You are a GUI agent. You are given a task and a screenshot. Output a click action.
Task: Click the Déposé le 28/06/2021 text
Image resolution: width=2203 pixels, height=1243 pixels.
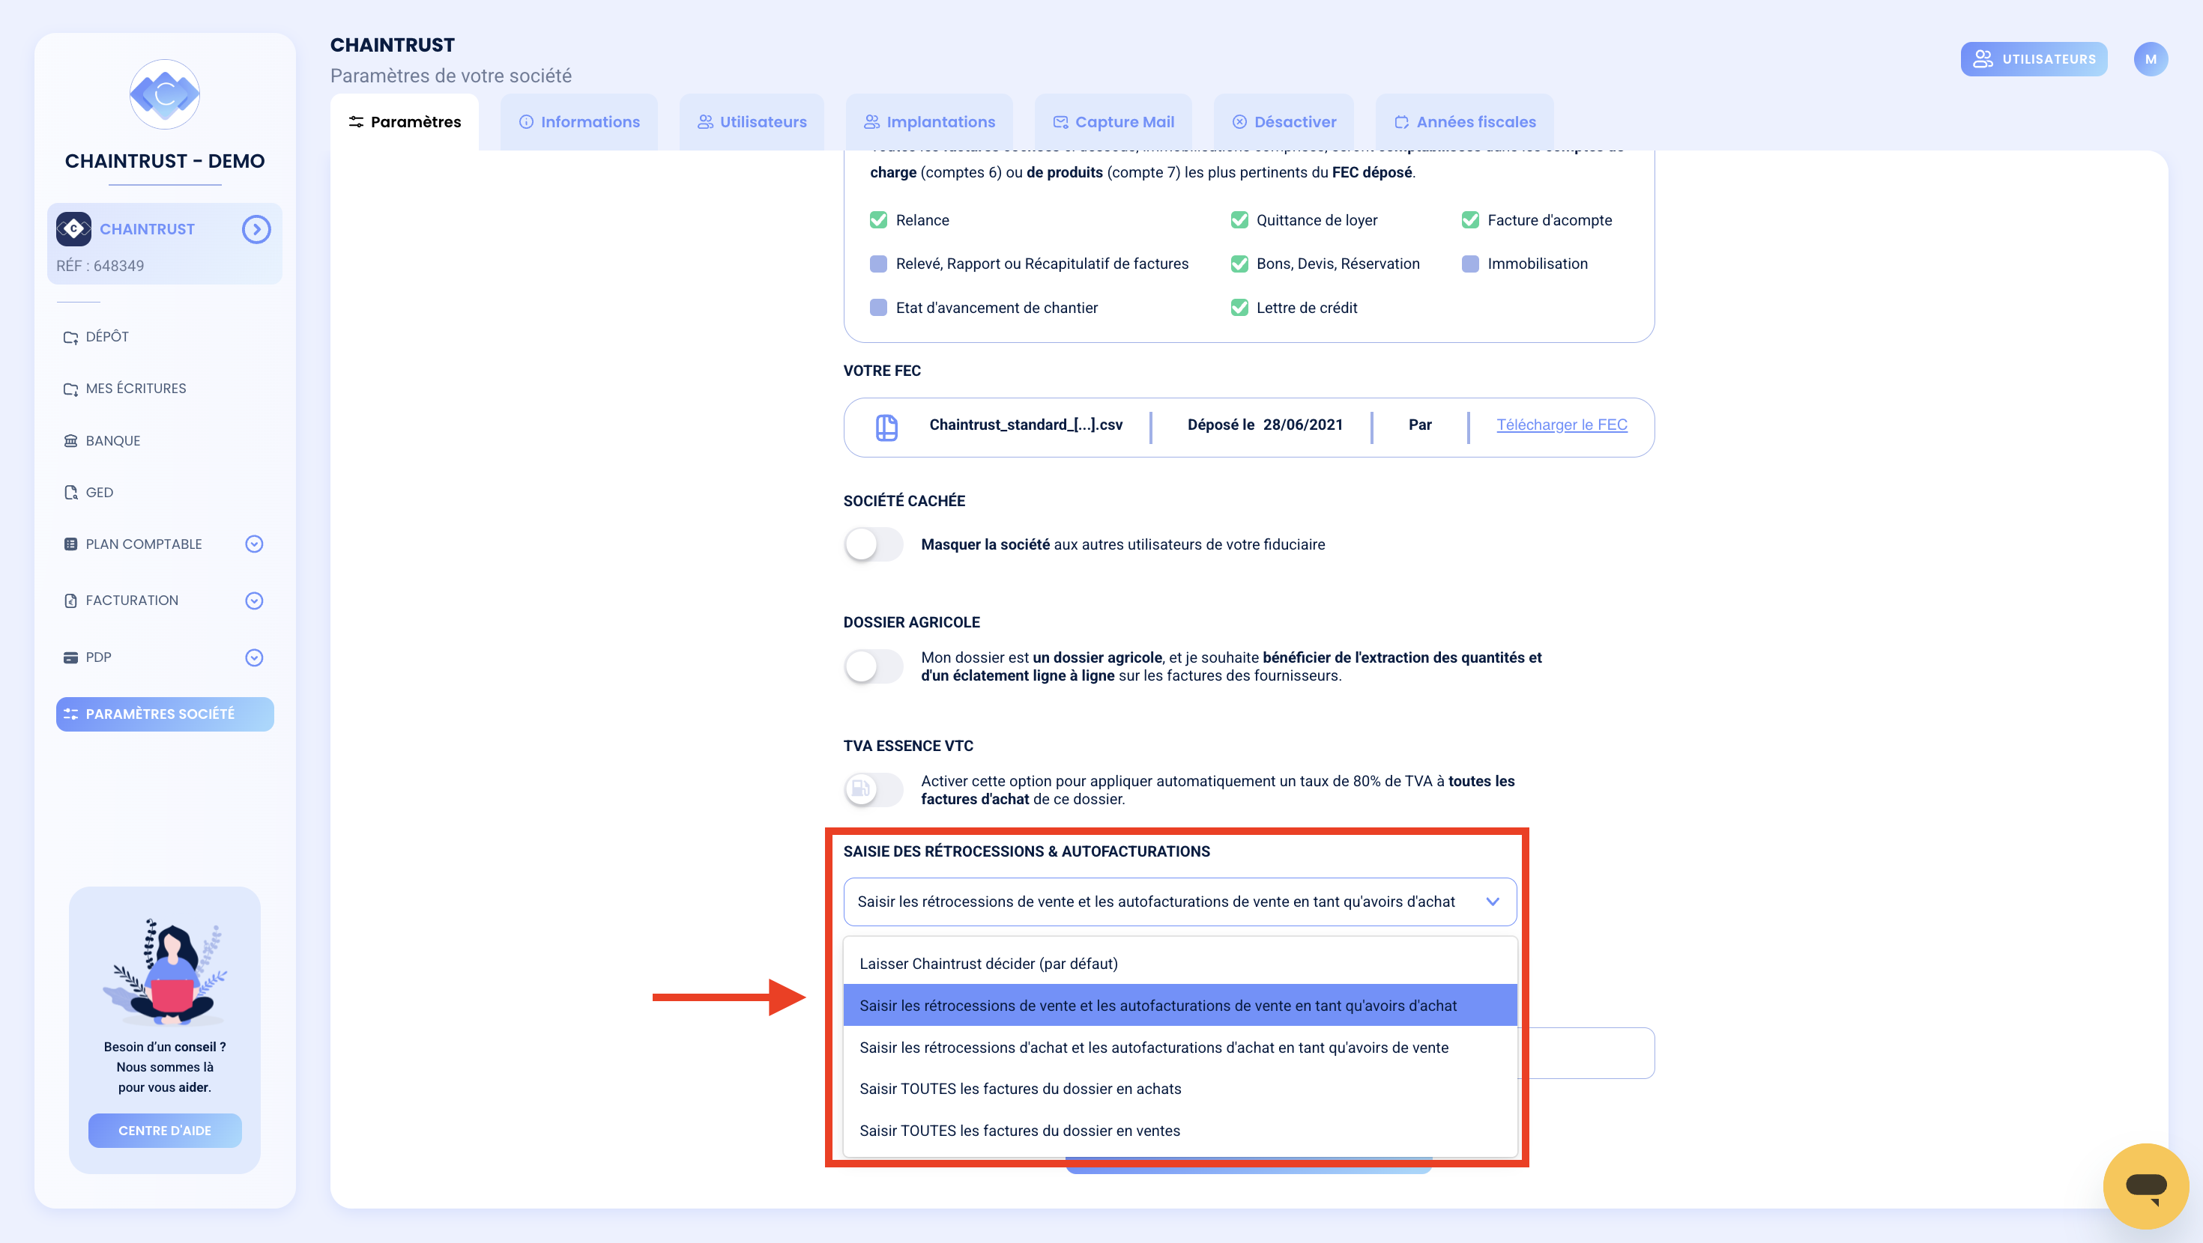click(x=1265, y=425)
